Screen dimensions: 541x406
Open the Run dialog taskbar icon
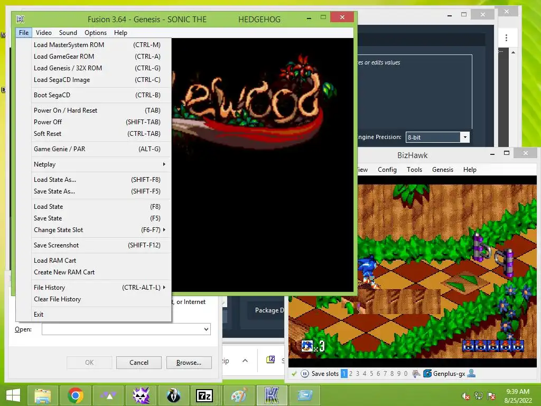(305, 395)
